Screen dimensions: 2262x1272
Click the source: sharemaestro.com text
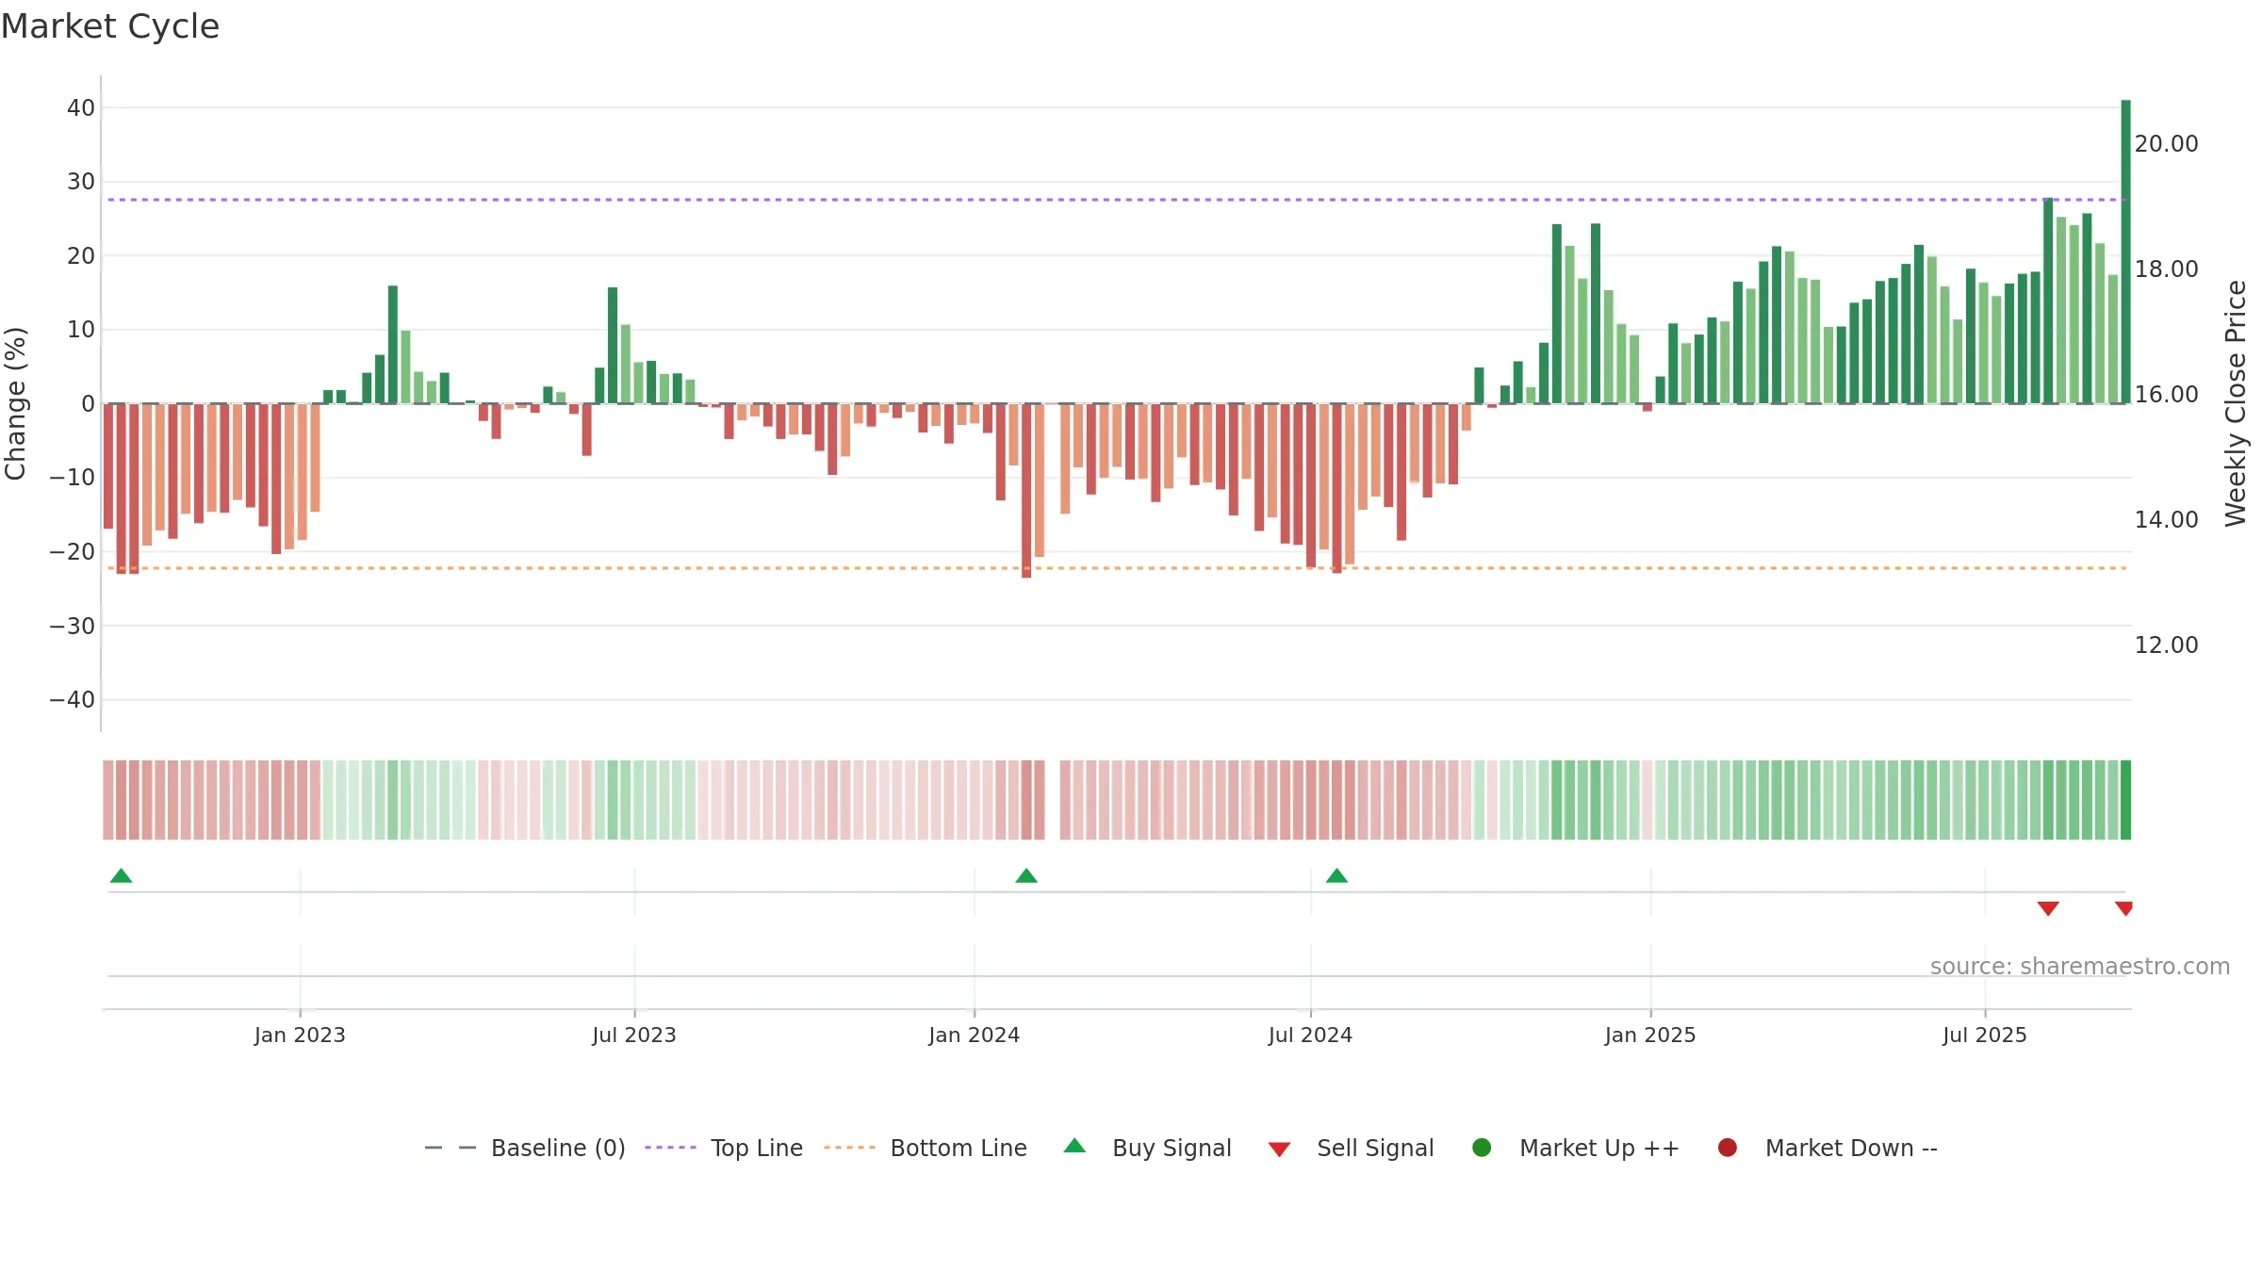coord(2080,966)
